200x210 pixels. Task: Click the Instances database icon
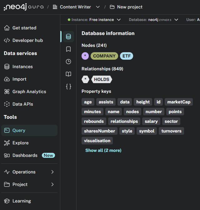(x=7, y=67)
